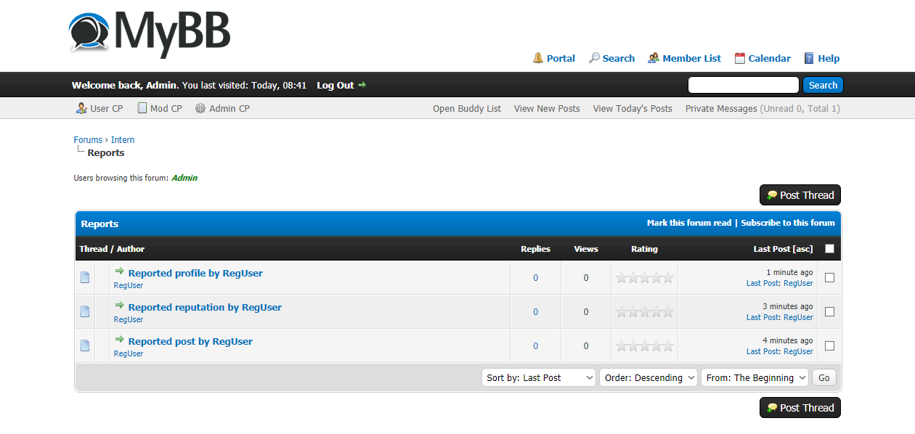Click View New Posts
Screen dimensions: 915x434
[x=547, y=108]
